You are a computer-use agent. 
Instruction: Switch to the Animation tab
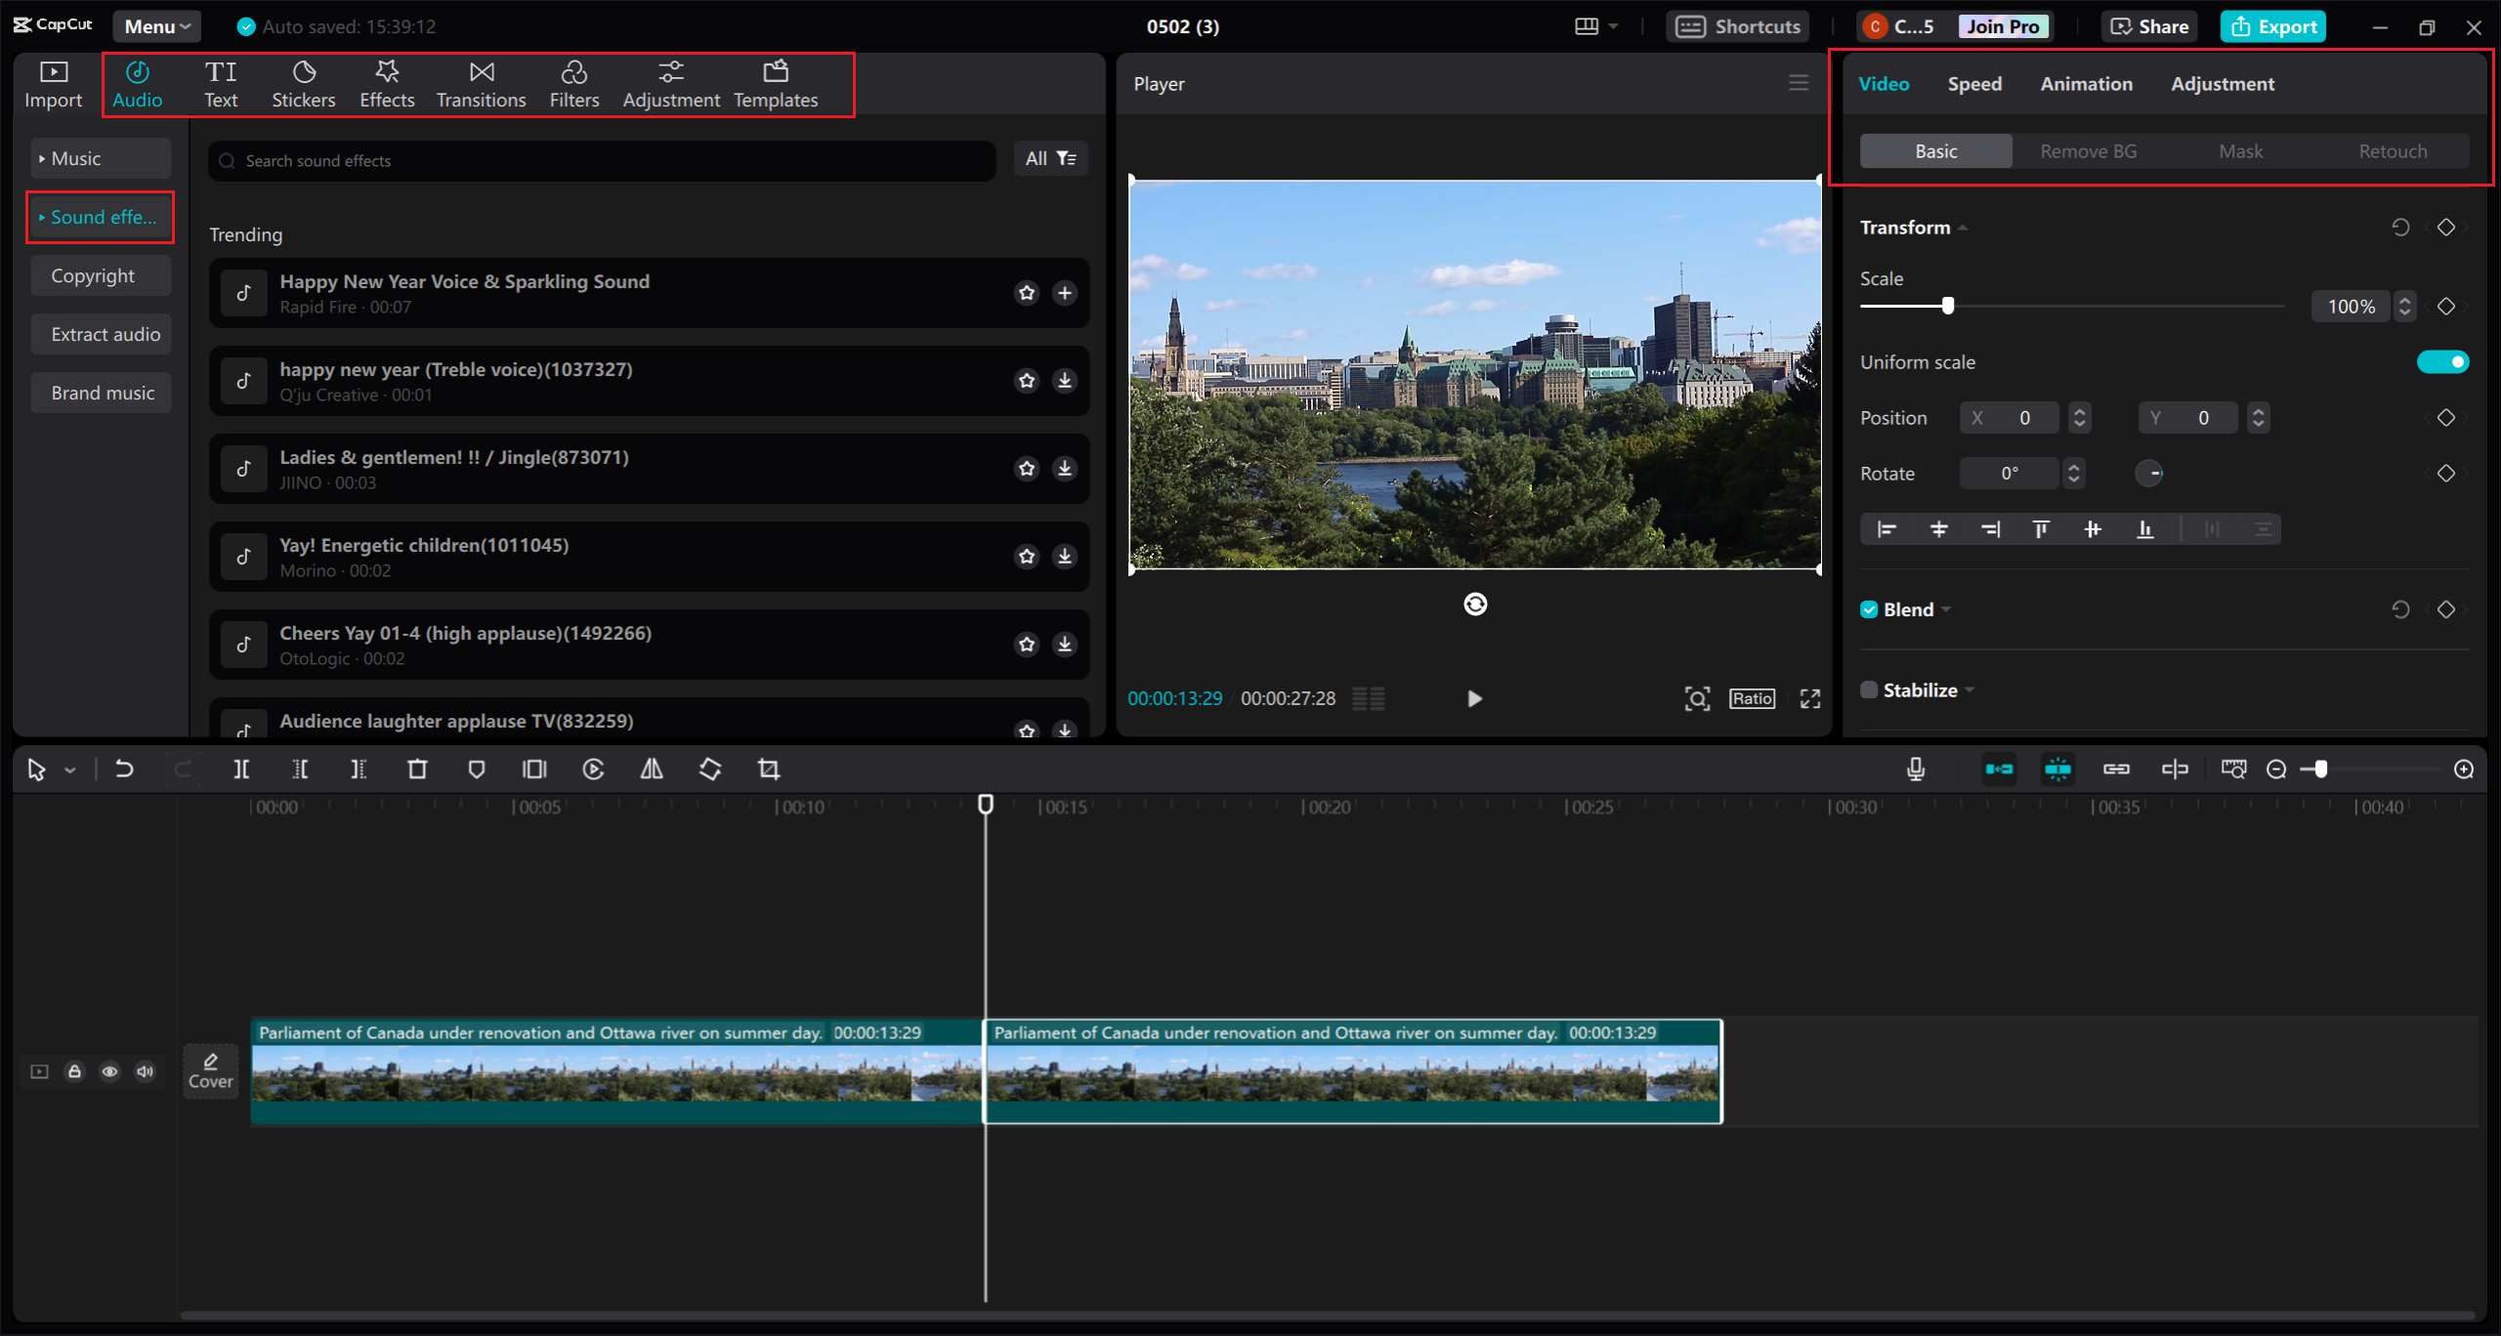pyautogui.click(x=2086, y=84)
